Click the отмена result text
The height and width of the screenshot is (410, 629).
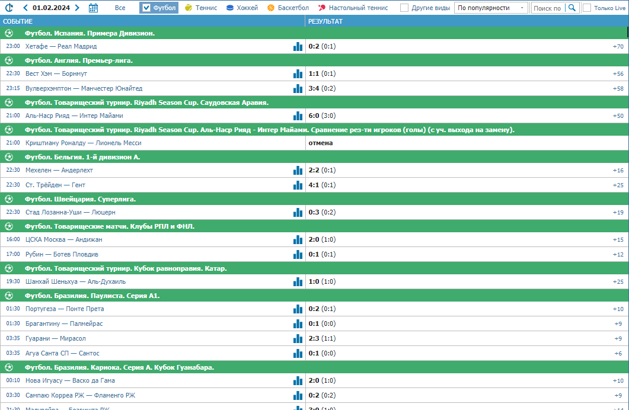point(321,143)
